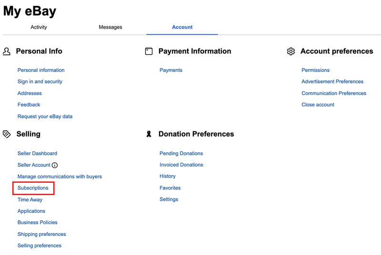Open donation History
Viewport: 381px width, 255px height.
pos(168,176)
